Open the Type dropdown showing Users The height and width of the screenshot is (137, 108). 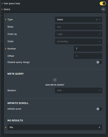78,19
